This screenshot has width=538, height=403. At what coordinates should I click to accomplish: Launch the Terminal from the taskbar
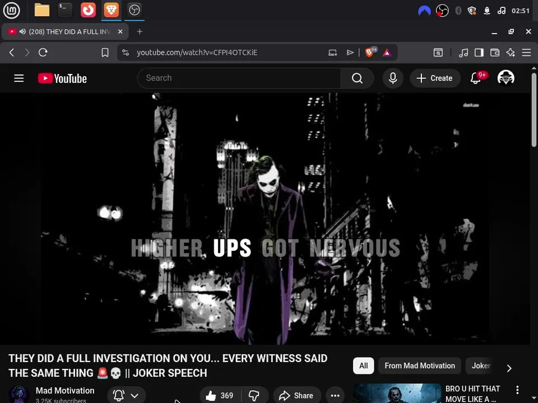pos(65,10)
